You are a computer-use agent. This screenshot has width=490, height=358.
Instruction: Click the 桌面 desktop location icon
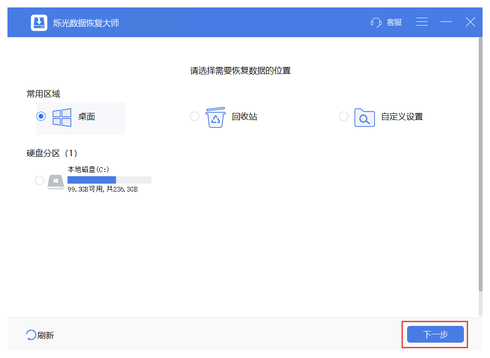pyautogui.click(x=62, y=117)
